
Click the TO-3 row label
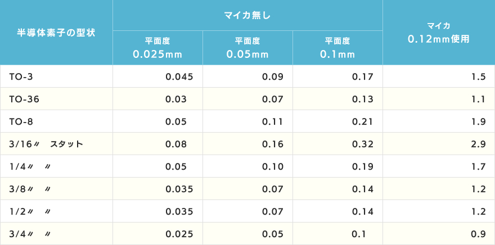pos(21,76)
